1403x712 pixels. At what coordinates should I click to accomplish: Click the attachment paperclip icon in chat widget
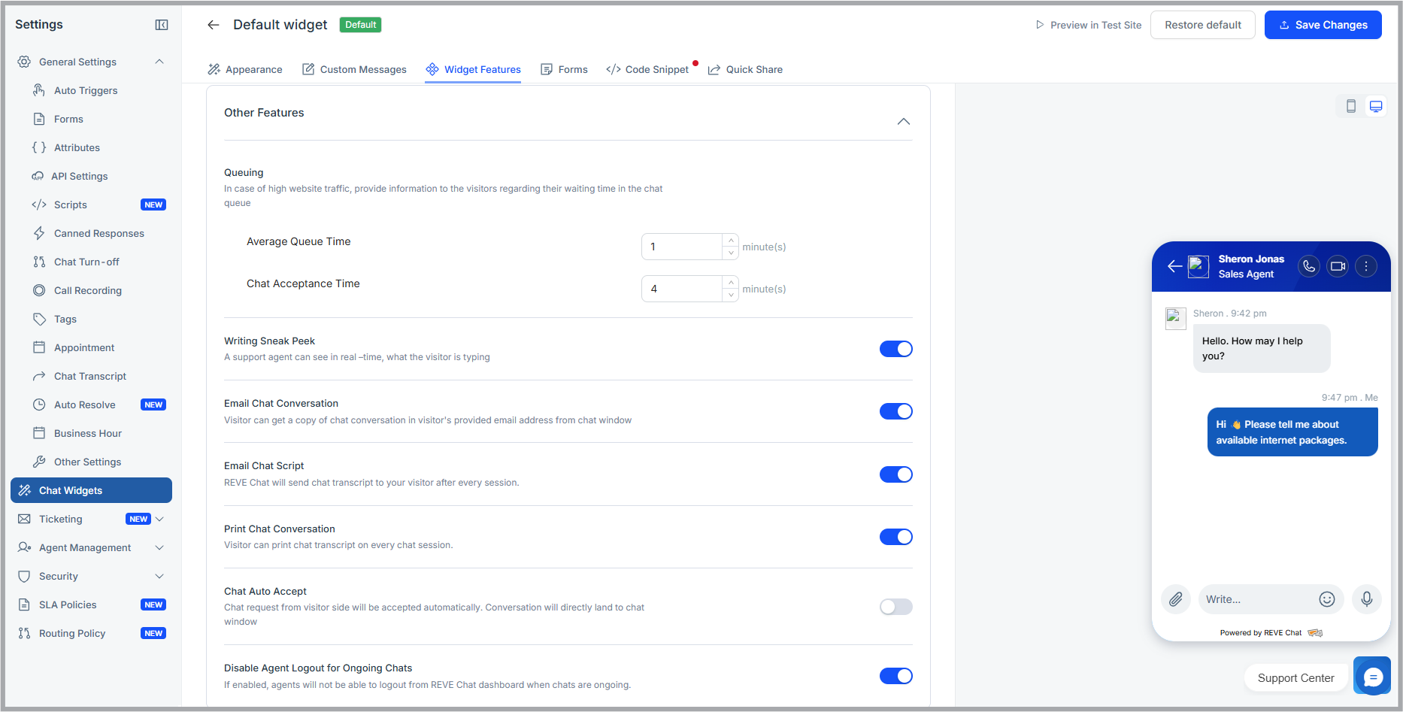[1176, 599]
